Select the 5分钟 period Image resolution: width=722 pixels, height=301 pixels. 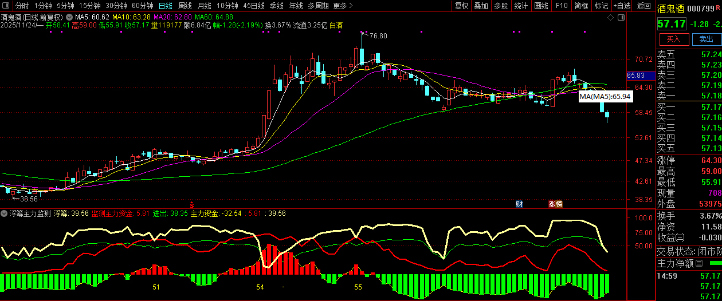[65, 6]
